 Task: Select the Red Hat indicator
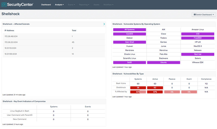197,54
